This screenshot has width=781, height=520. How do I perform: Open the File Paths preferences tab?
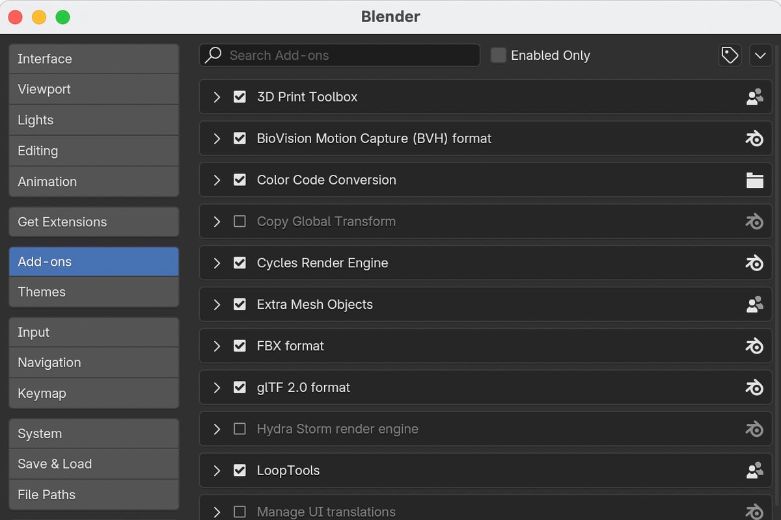point(94,495)
